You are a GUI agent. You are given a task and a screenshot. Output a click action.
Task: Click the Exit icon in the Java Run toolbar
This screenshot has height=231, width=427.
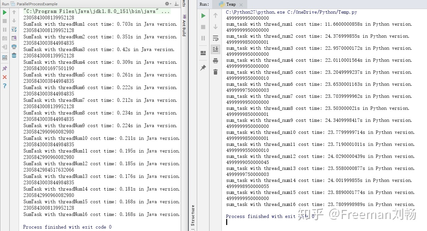point(5,47)
